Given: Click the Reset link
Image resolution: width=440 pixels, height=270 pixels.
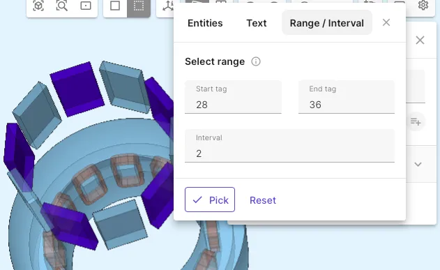Looking at the screenshot, I should click(263, 200).
